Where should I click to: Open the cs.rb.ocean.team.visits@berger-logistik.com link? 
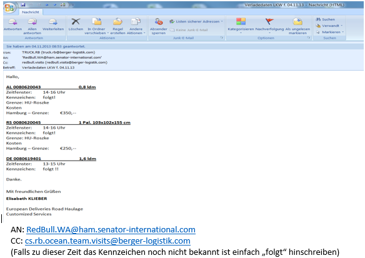tap(107, 241)
